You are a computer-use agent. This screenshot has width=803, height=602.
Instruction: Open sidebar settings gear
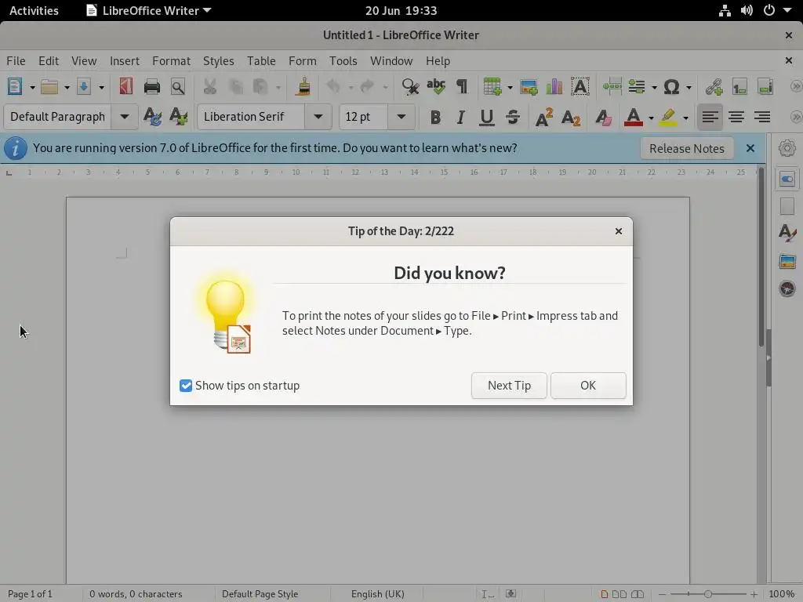(787, 148)
